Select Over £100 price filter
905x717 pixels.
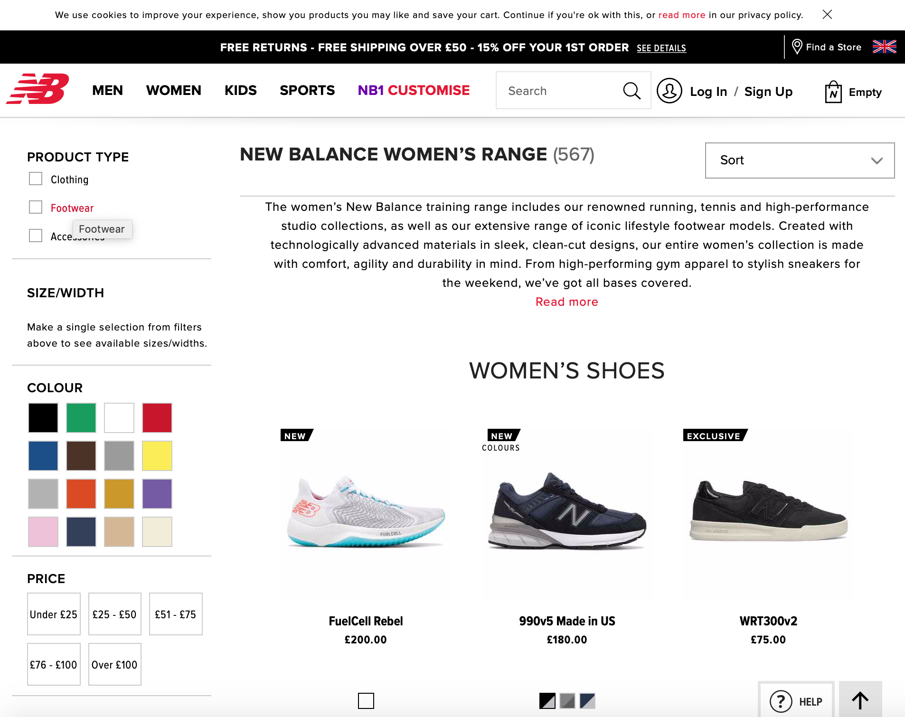(x=114, y=664)
